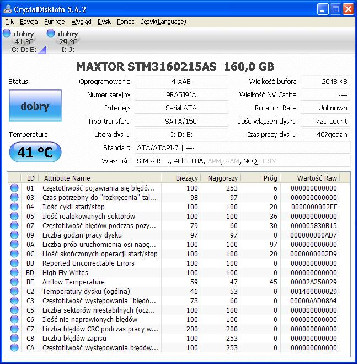Click status orb for attribute 05
The height and width of the screenshot is (364, 358).
[x=14, y=216]
